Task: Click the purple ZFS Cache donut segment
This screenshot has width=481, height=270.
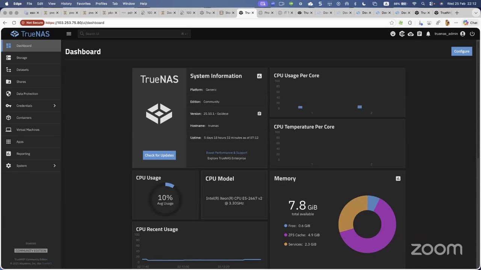Action: tap(380, 240)
